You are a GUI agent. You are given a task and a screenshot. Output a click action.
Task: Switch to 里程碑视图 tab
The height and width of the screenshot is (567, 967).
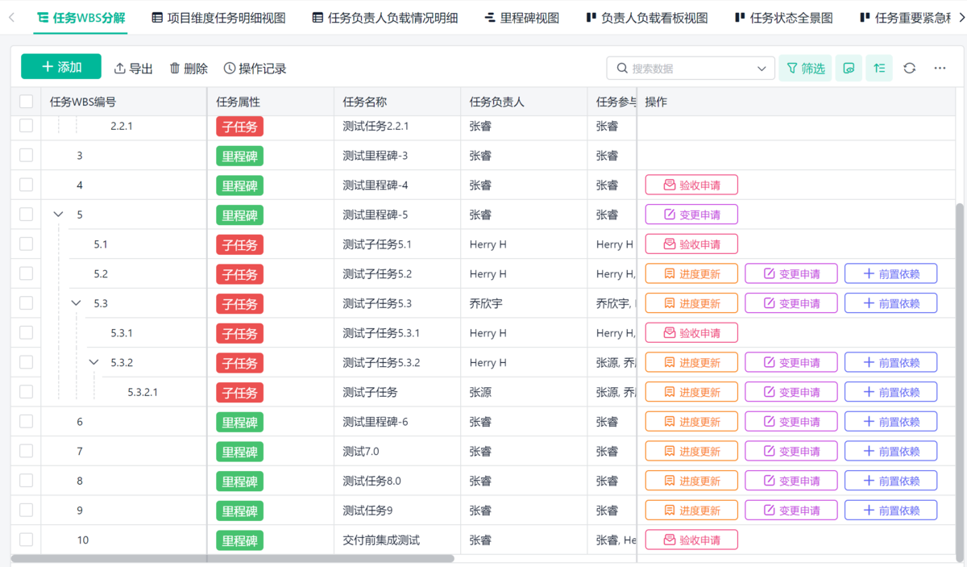[x=521, y=18]
